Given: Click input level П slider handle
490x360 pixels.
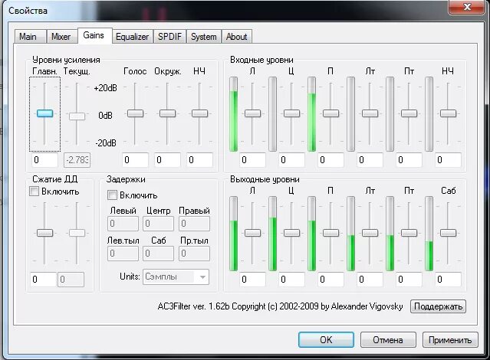Looking at the screenshot, I should coord(331,113).
